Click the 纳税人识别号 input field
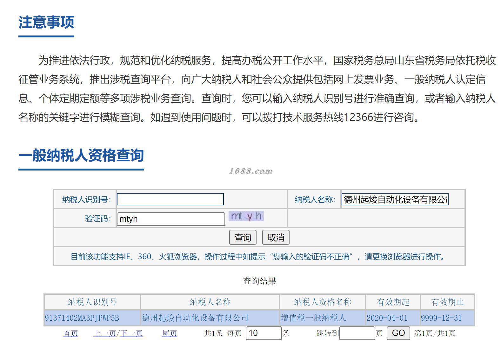 [170, 199]
